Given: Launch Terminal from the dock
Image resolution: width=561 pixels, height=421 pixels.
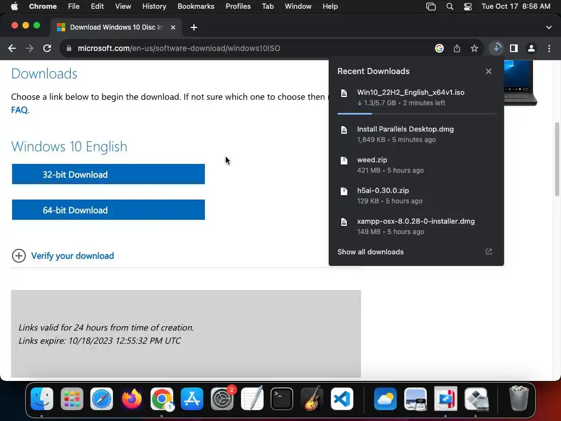Looking at the screenshot, I should point(282,399).
